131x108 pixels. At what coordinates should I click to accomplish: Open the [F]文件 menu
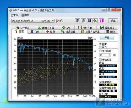point(14,15)
